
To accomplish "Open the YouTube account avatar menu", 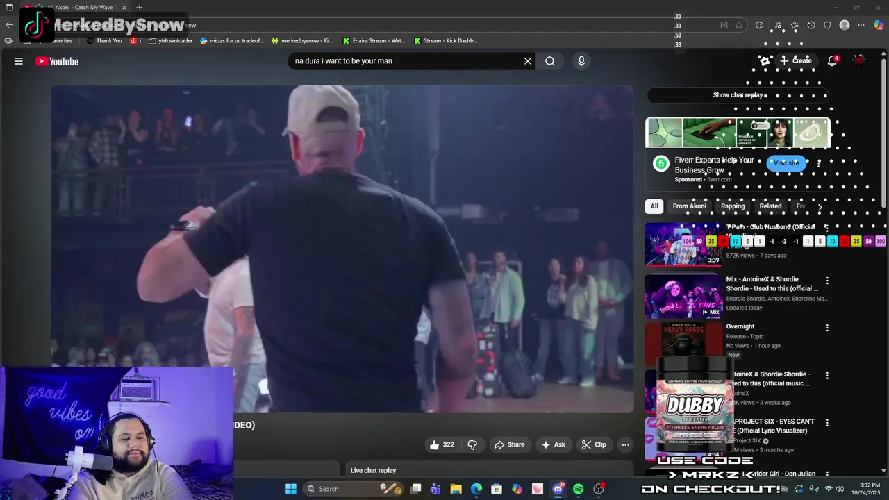I will click(860, 61).
